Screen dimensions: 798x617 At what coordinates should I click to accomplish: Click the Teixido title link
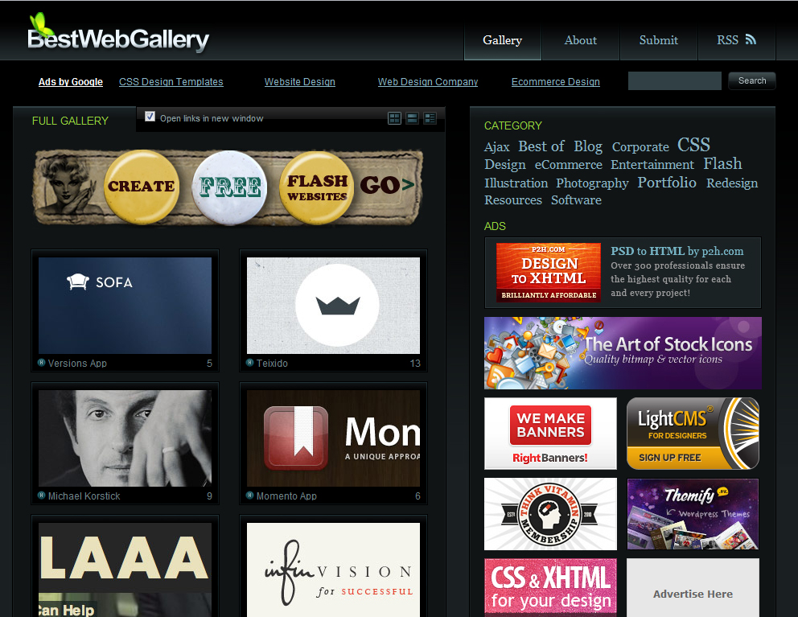click(x=272, y=364)
